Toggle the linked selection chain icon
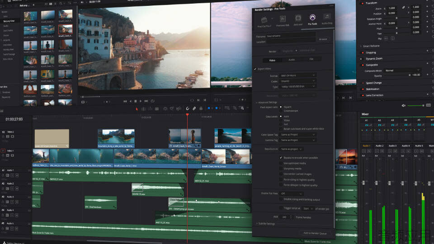 pos(194,108)
